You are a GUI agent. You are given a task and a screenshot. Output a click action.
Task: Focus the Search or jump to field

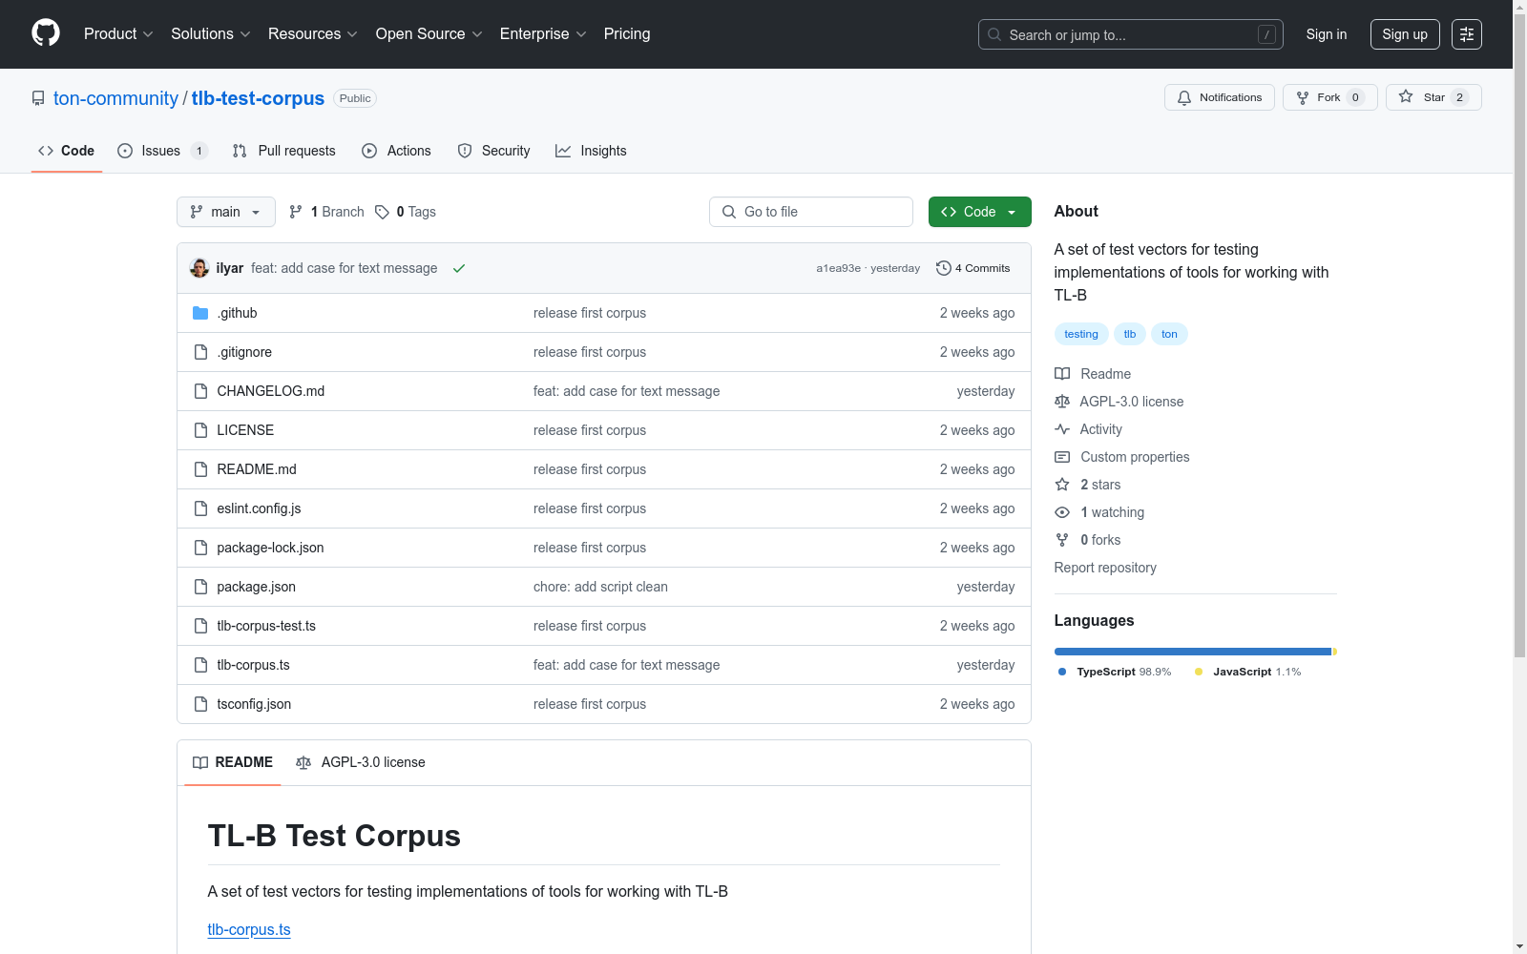click(x=1131, y=34)
